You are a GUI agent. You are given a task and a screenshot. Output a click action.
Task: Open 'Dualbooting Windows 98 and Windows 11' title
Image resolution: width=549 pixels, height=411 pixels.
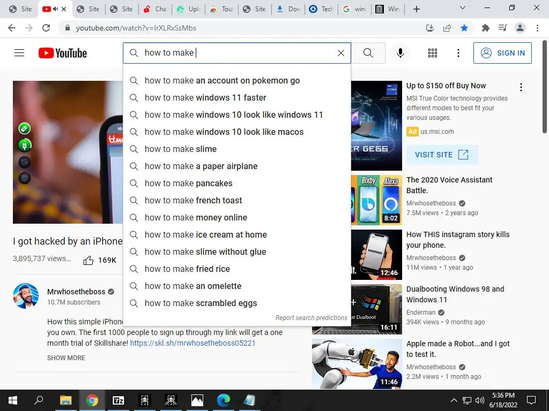click(x=455, y=294)
